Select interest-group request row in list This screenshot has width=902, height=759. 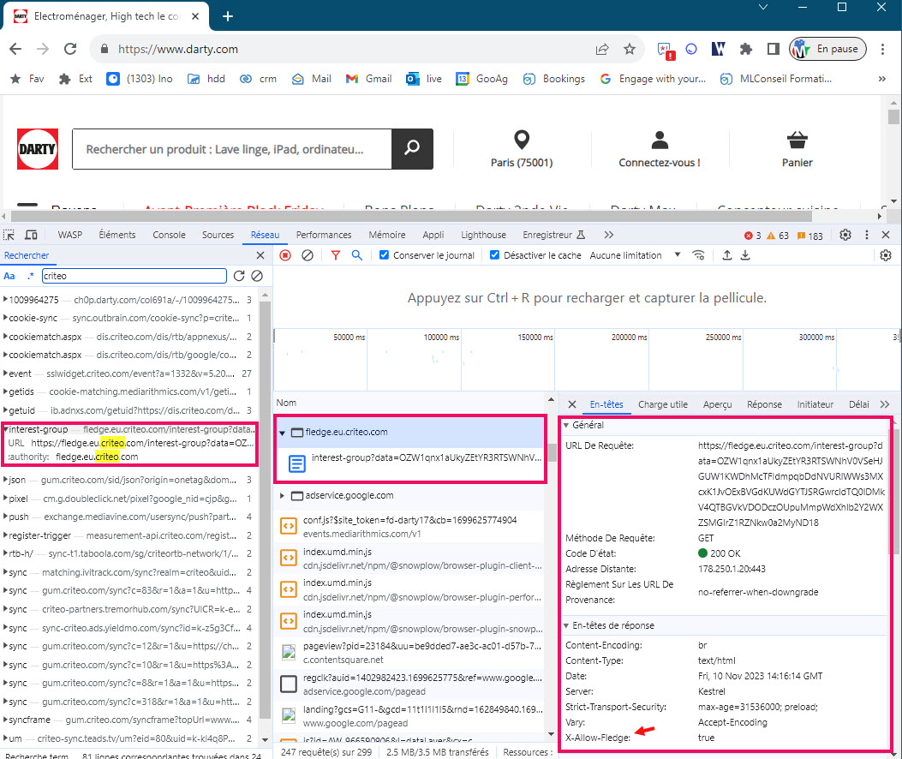(x=409, y=463)
